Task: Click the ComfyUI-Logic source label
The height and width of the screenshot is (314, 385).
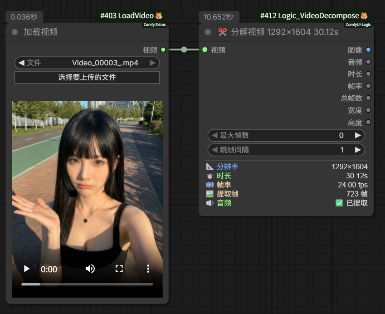Action: (358, 25)
